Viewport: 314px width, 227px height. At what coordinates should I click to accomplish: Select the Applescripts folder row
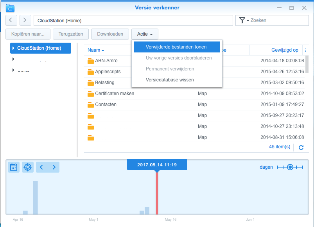tap(108, 72)
